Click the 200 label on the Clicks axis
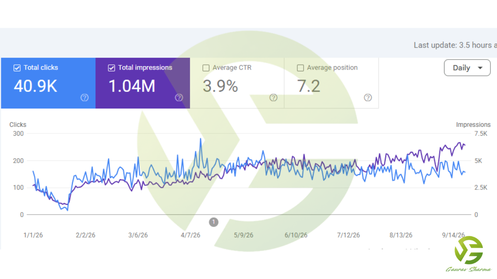The height and width of the screenshot is (279, 497). 19,161
